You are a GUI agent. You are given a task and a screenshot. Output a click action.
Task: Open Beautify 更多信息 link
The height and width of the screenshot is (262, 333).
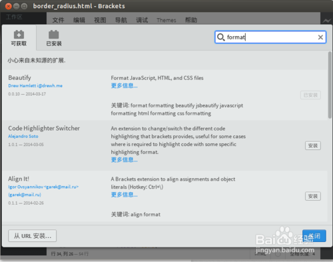124,86
